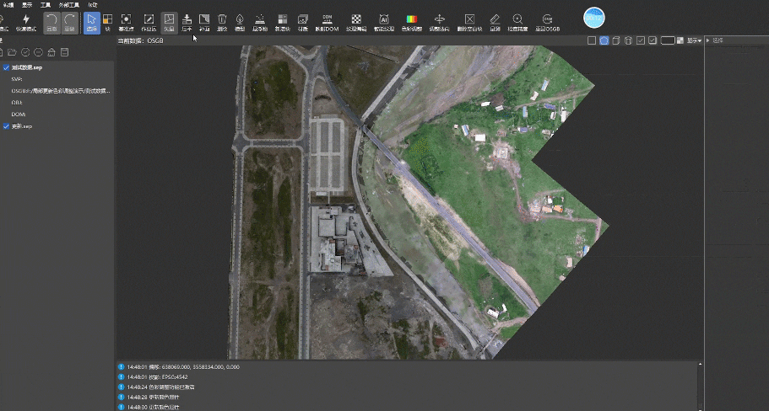This screenshot has width=769, height=411.
Task: Toggle the blue pentagon view mode button
Action: click(604, 40)
